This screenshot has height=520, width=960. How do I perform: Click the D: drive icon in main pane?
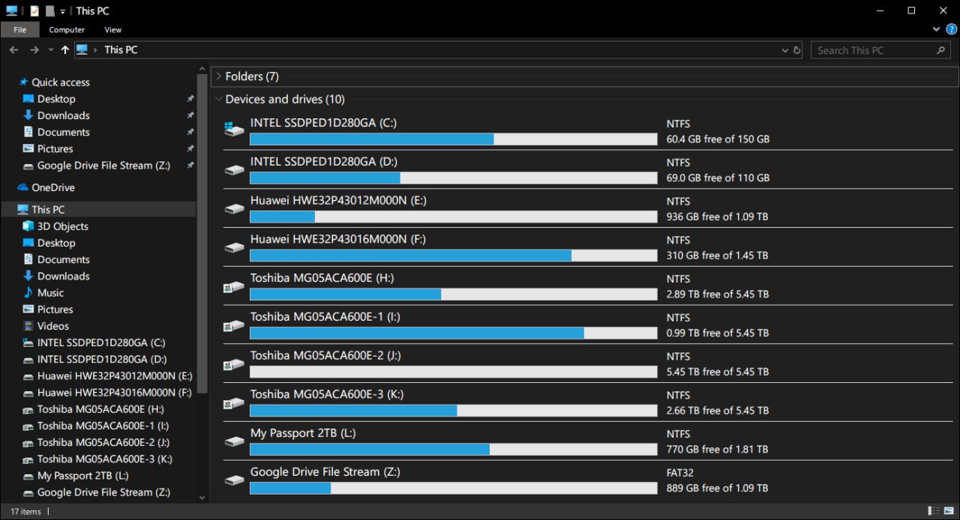(235, 169)
